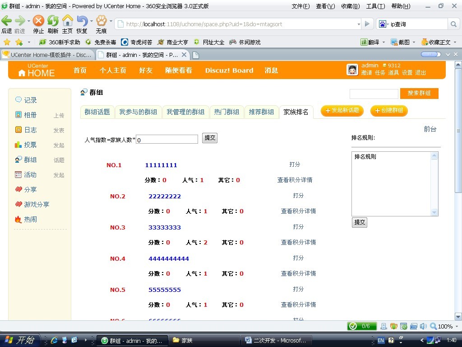Click the green 0/6 security status indicator
462x347 pixels.
click(362, 326)
